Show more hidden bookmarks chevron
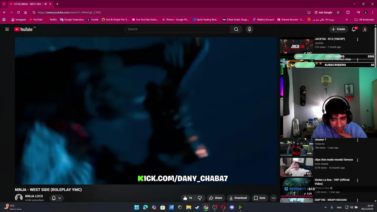This screenshot has width=377, height=212. point(347,20)
